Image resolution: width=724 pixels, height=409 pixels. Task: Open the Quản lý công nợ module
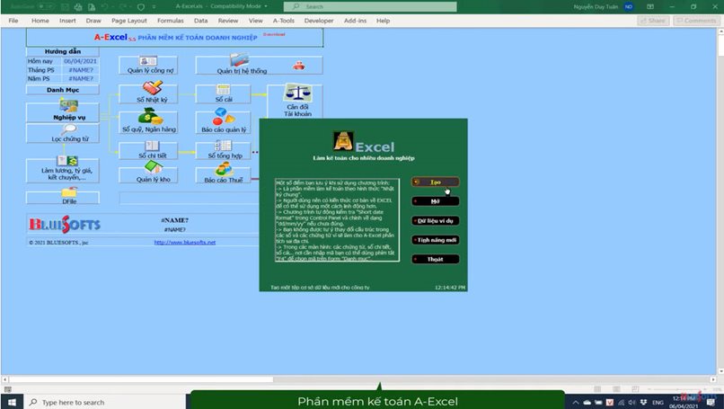point(147,65)
